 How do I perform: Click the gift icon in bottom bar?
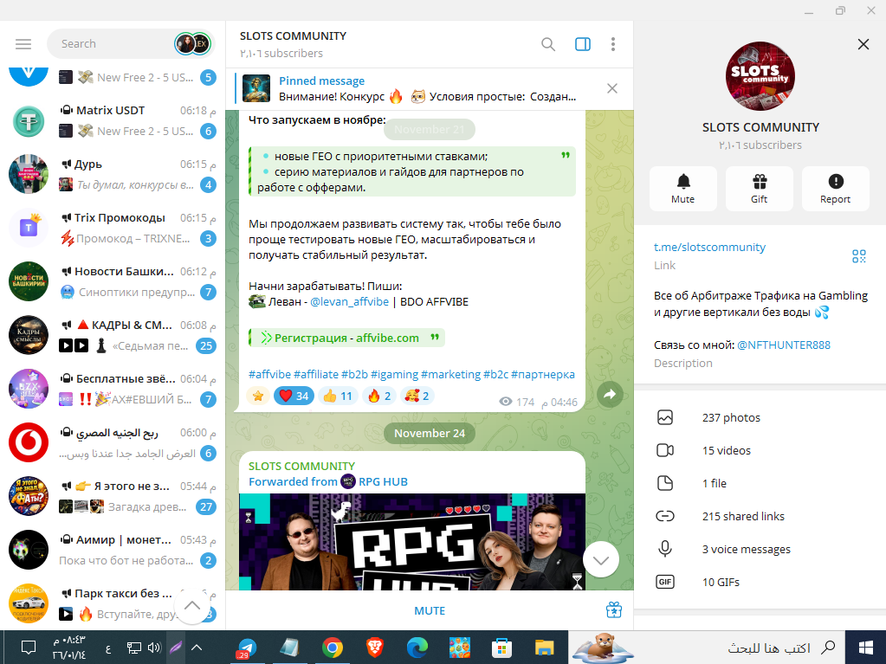tap(614, 610)
